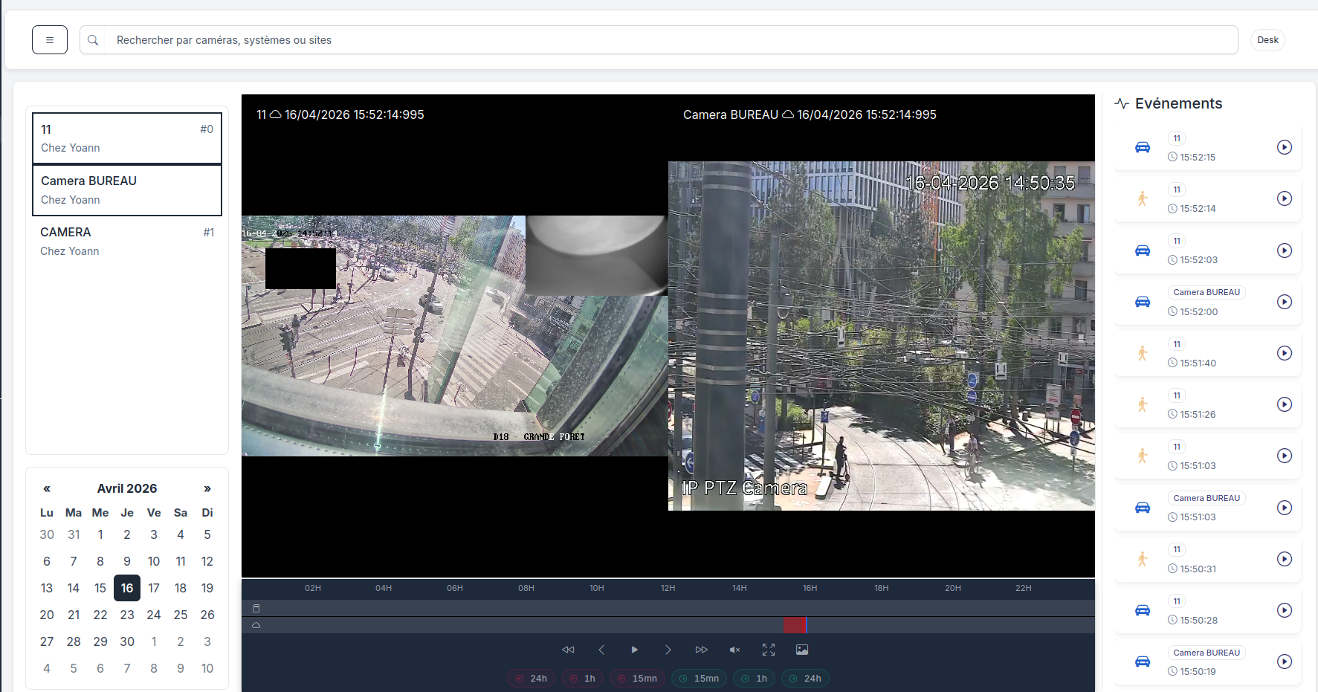Take a snapshot with the image icon
This screenshot has width=1318, height=692.
point(802,650)
